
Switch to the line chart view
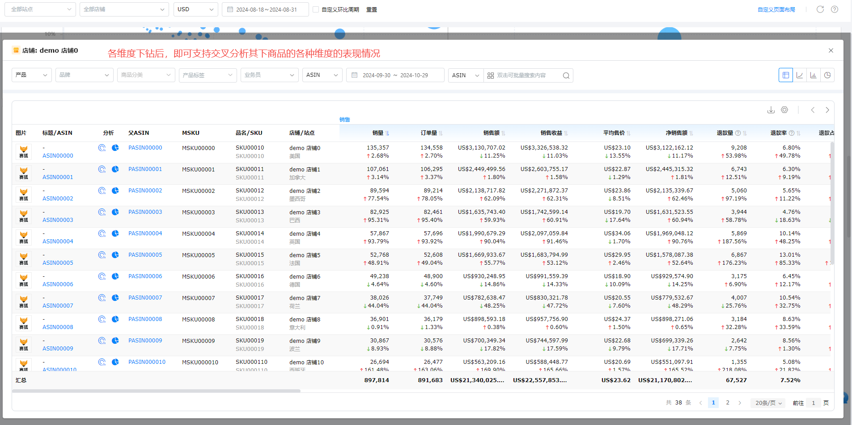tap(799, 75)
